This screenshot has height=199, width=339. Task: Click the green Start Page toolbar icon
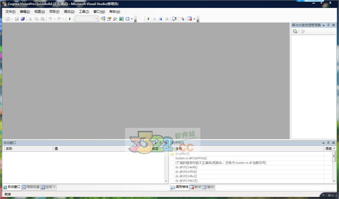[122, 19]
